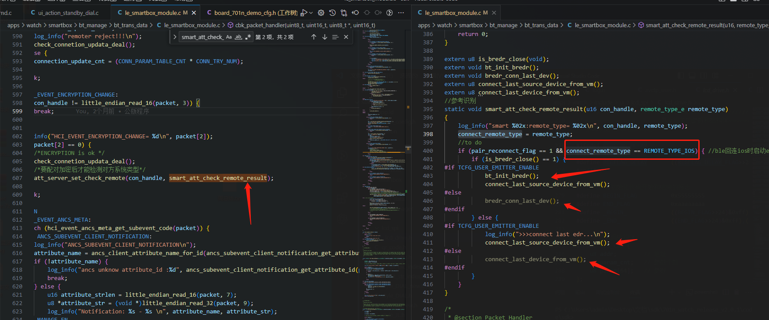The width and height of the screenshot is (769, 320).
Task: Open the file history timeline icon
Action: tap(332, 13)
